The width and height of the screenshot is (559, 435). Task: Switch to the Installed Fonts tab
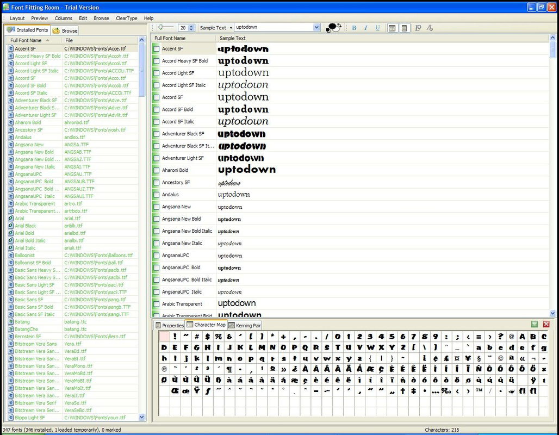coord(27,30)
